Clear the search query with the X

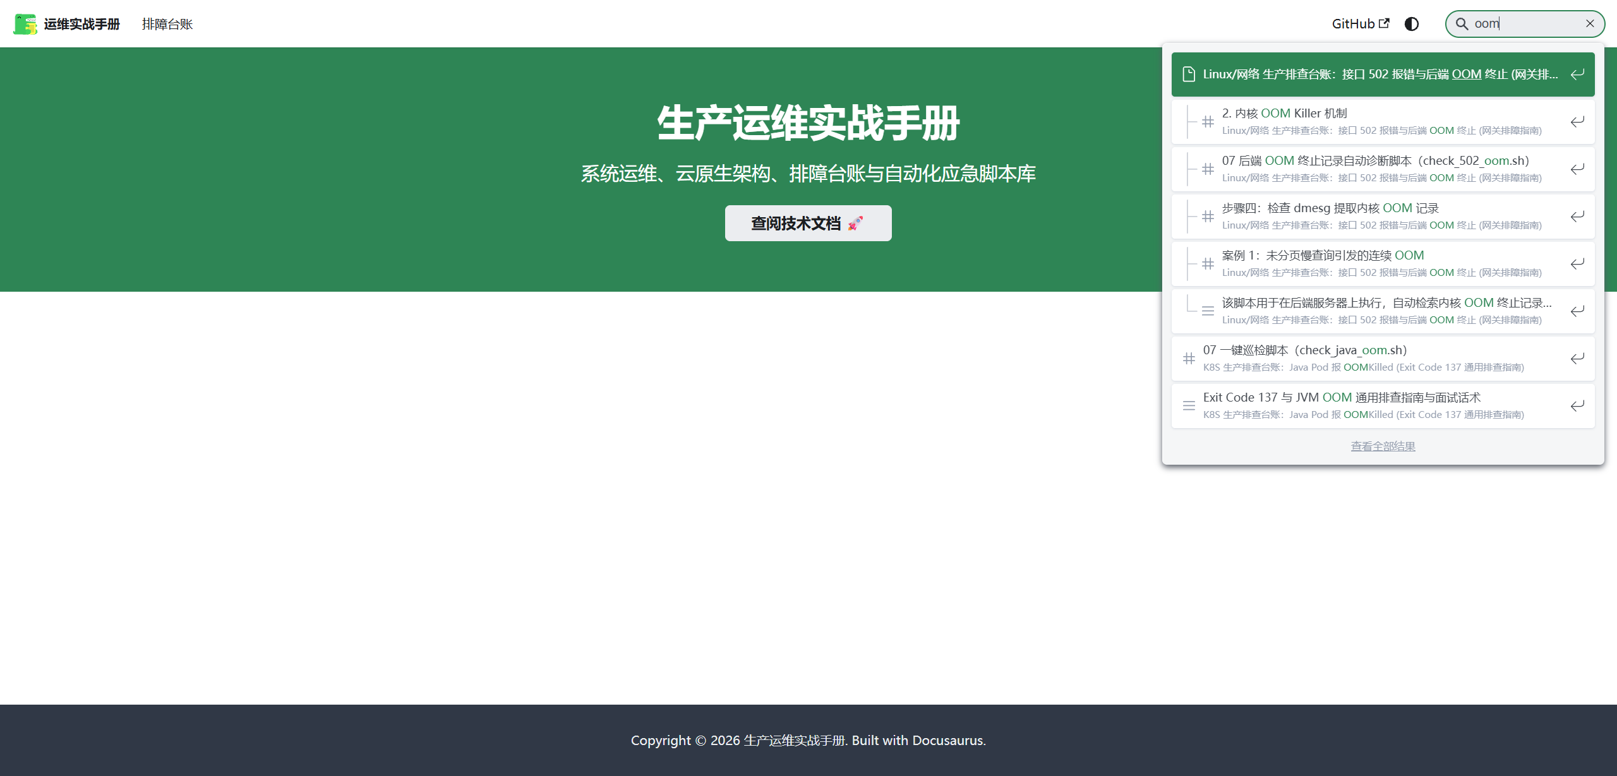[1590, 24]
